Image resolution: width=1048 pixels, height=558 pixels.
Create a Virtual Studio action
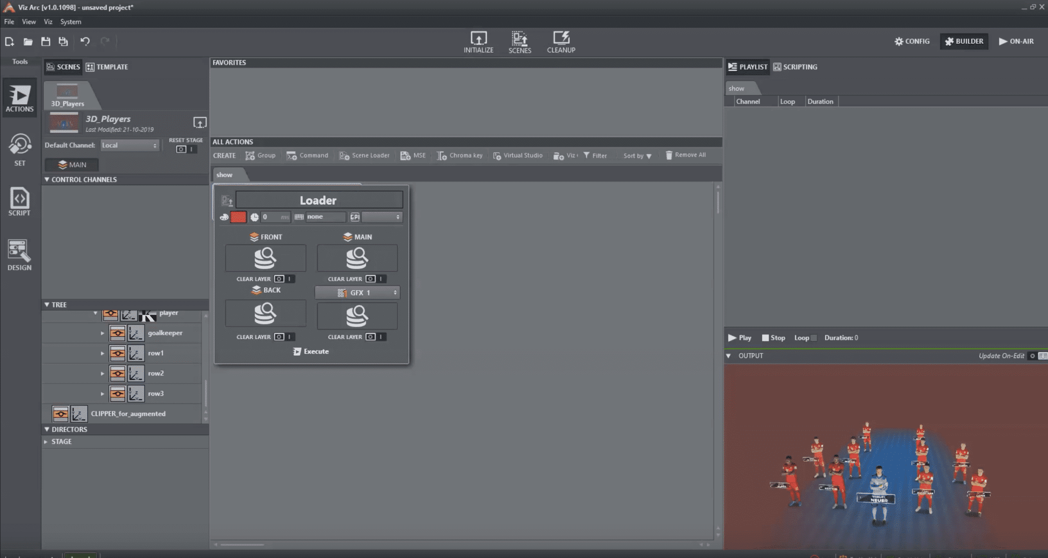tap(517, 155)
